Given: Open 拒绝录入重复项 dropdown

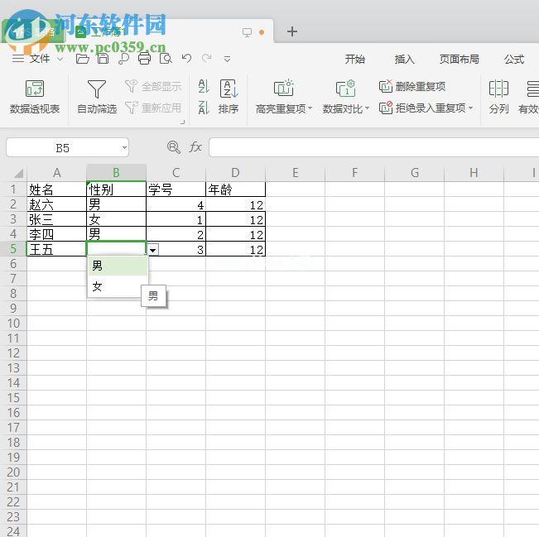Looking at the screenshot, I should [x=426, y=108].
